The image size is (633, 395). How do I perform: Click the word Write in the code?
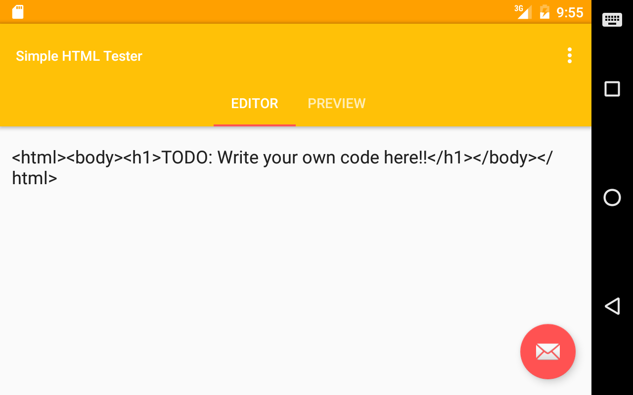(x=239, y=158)
